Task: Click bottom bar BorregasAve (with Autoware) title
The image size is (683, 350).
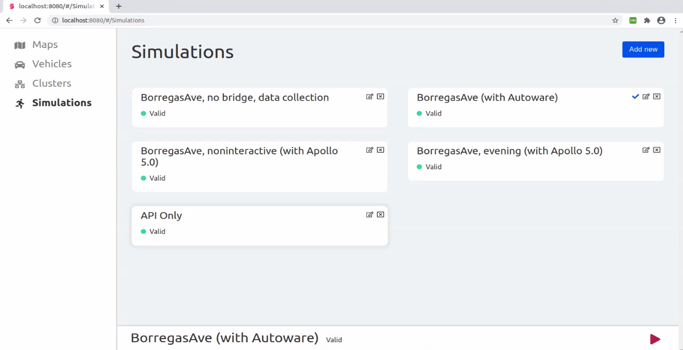Action: 224,338
